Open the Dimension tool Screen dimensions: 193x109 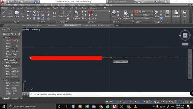[x=62, y=14]
